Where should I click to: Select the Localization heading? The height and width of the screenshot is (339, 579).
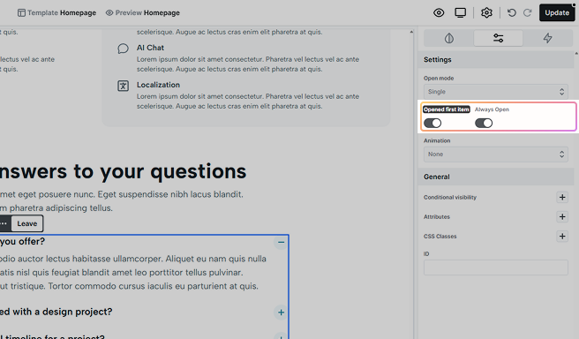point(158,85)
